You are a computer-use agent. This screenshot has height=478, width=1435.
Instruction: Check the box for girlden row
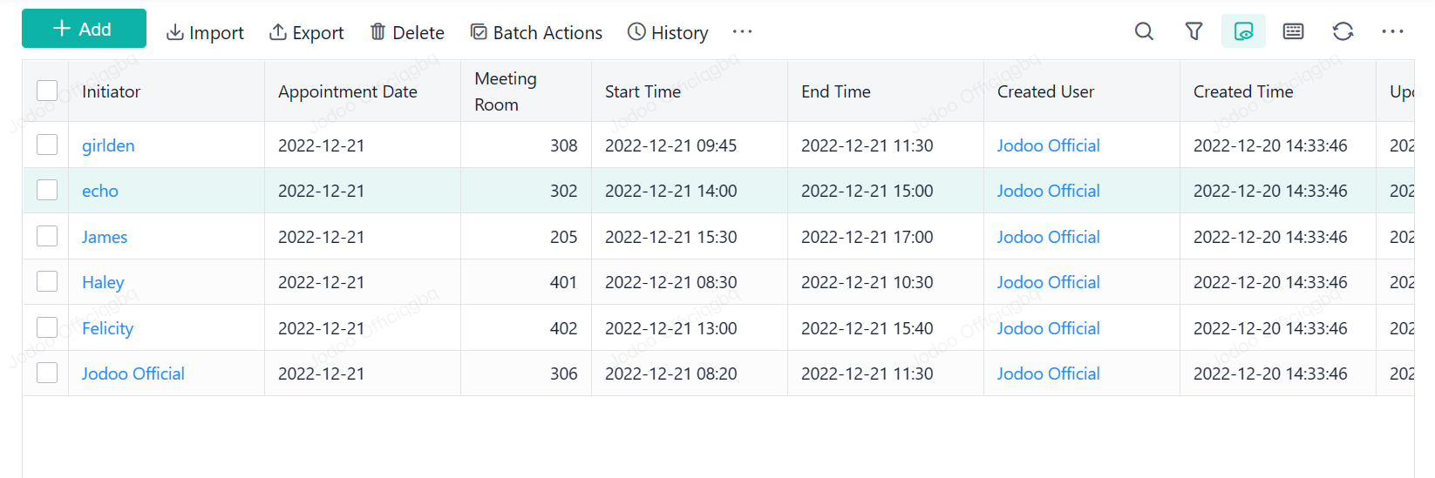[x=47, y=145]
